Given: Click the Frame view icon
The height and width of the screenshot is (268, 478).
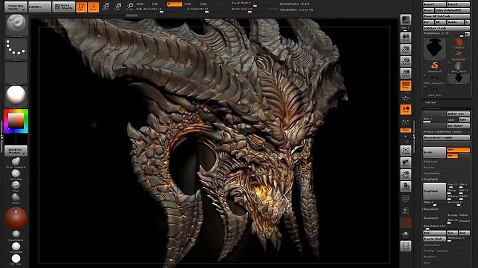Looking at the screenshot, I should (x=406, y=151).
